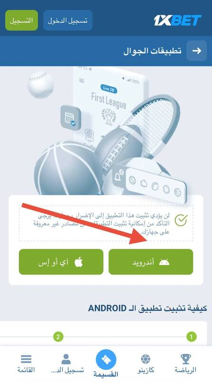This screenshot has height=382, width=212.
Task: Open the sports trophy icon tab
Action: coord(186,359)
